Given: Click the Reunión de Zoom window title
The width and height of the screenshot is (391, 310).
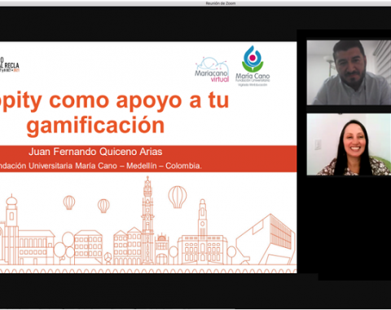Looking at the screenshot, I should point(221,3).
